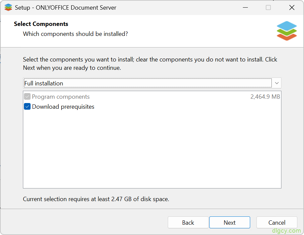Click the 'Which components should be installed?' text
The image size is (304, 235).
tap(75, 34)
